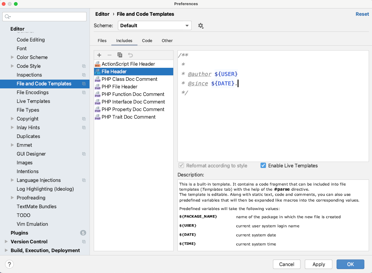The width and height of the screenshot is (372, 273).
Task: Open the scheme gear settings icon
Action: tap(201, 26)
